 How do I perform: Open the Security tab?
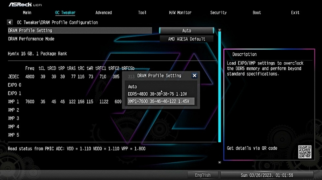pyautogui.click(x=218, y=13)
